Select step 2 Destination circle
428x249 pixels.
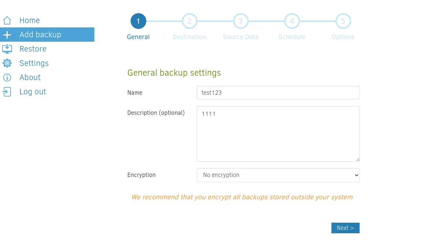189,21
